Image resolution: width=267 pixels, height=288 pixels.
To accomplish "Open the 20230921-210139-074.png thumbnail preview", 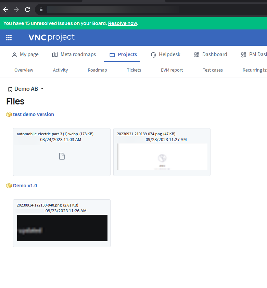I will click(162, 156).
